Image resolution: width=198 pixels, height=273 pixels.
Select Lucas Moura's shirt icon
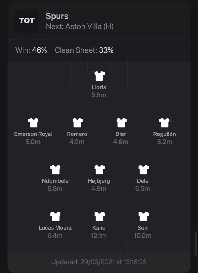click(x=56, y=216)
